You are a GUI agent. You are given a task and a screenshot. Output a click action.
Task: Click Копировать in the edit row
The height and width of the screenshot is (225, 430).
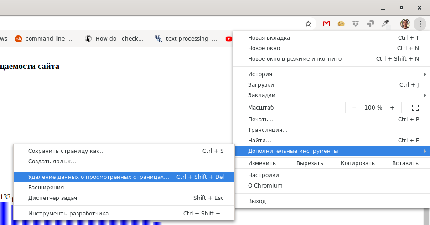point(358,163)
